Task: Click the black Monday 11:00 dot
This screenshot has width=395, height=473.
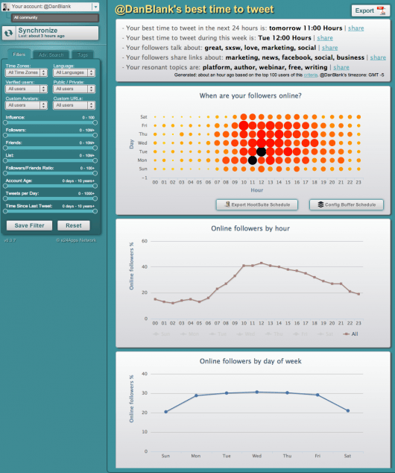Action: coord(253,160)
